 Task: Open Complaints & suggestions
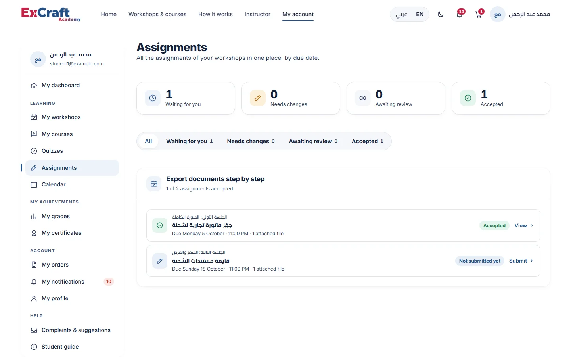(72, 330)
